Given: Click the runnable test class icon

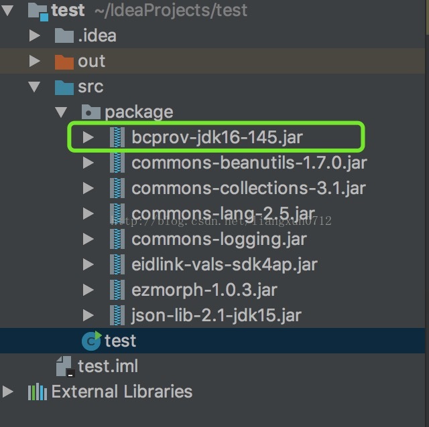Looking at the screenshot, I should (91, 341).
